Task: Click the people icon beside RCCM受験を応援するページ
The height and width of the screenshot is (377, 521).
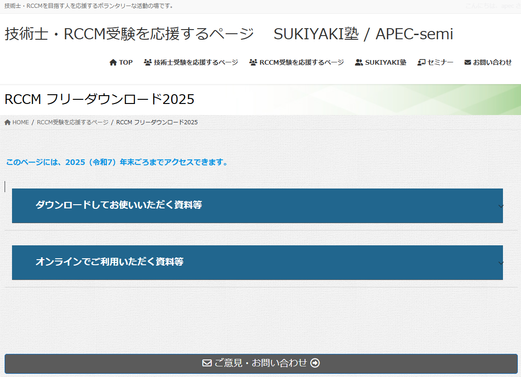Action: tap(253, 62)
